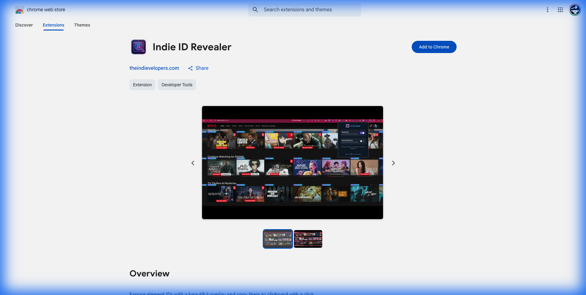Open the account profile avatar
Screen dimensions: 586x295
pos(575,10)
